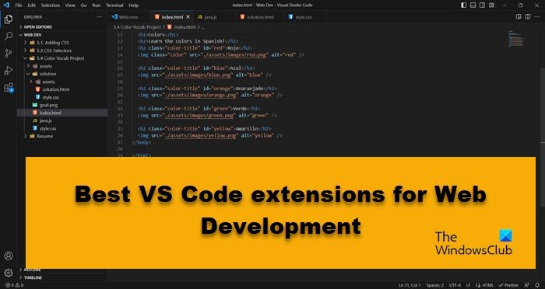Click the index.html breadcrumb

point(181,26)
